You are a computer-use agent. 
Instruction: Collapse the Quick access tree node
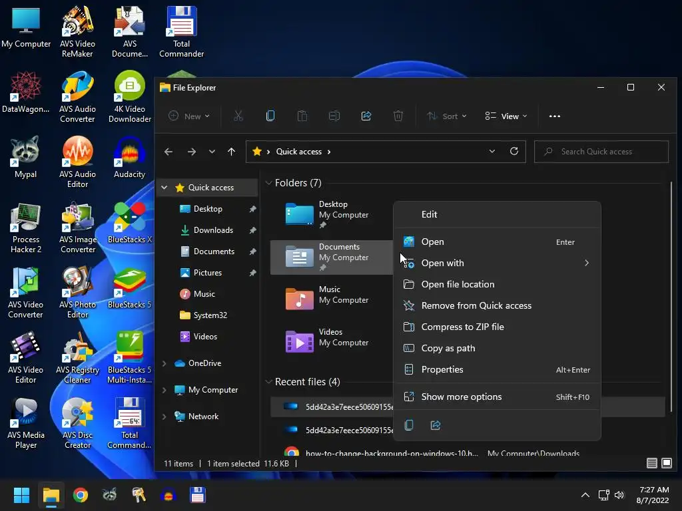[x=165, y=188]
